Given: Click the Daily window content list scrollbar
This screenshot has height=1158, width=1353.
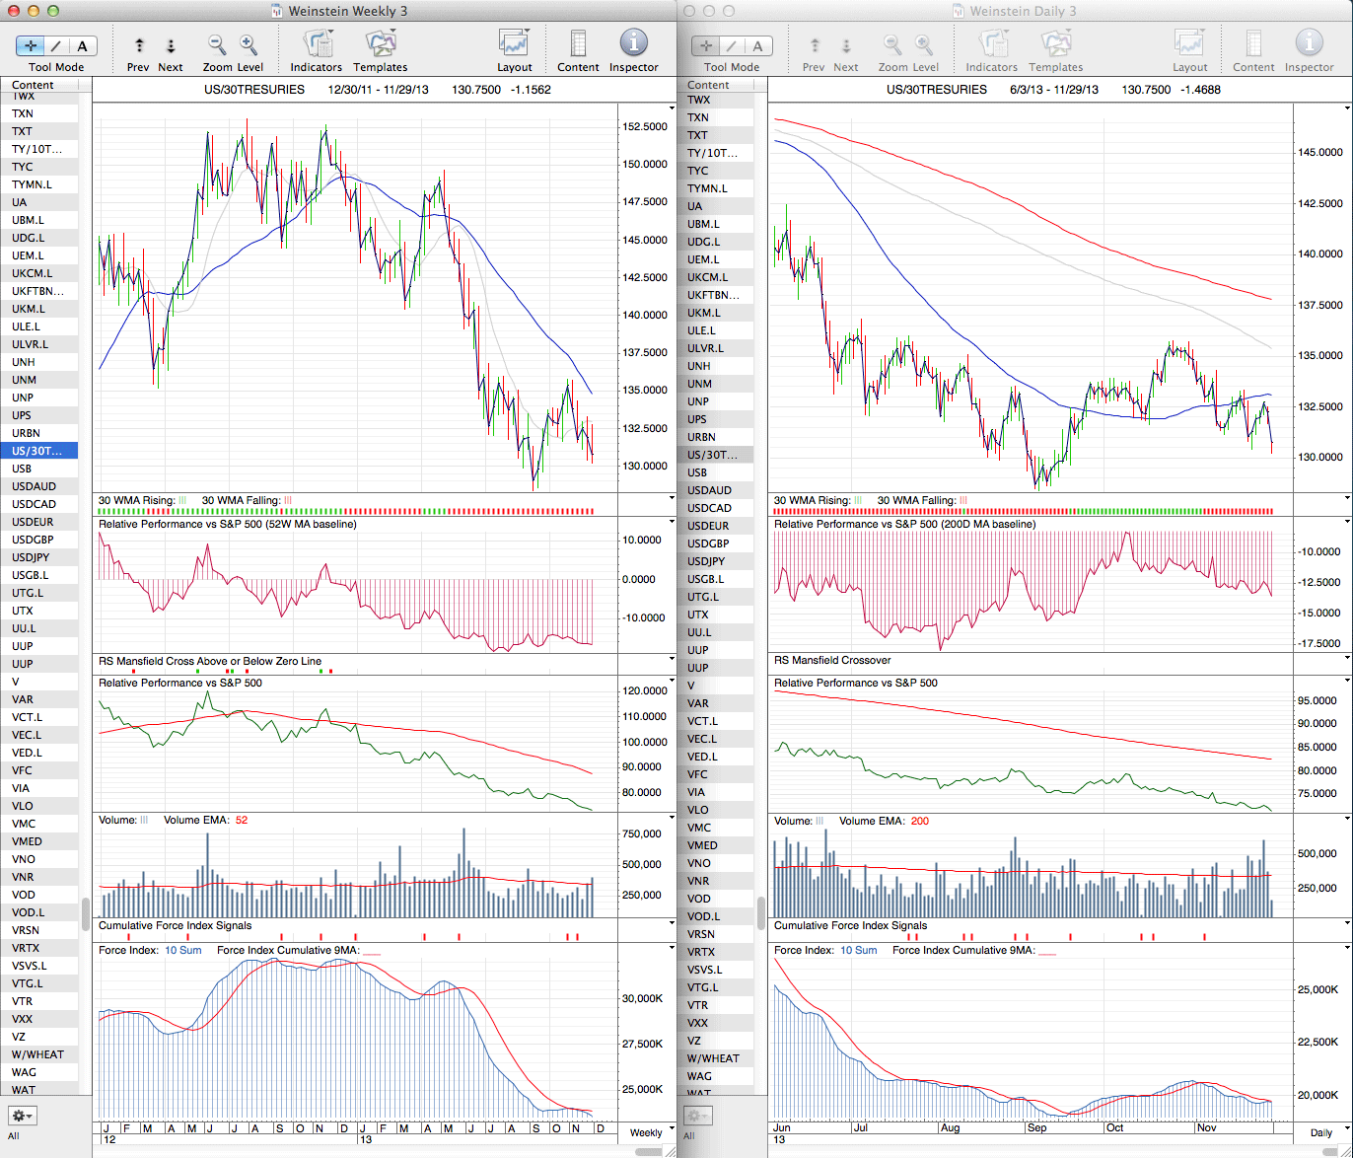Looking at the screenshot, I should click(x=762, y=912).
